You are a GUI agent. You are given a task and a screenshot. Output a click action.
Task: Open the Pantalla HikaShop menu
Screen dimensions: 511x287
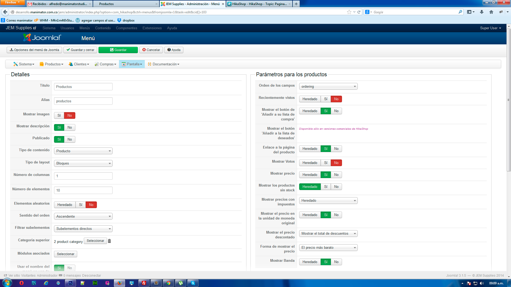point(132,64)
